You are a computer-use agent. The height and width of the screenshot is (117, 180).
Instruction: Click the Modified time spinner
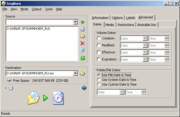point(167,46)
